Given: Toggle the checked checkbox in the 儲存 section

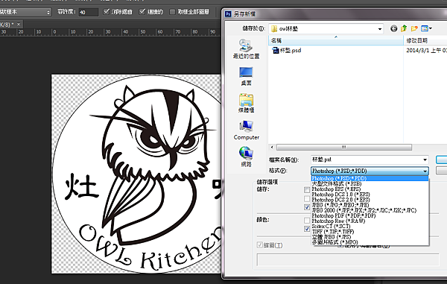Looking at the screenshot, I should tap(307, 207).
